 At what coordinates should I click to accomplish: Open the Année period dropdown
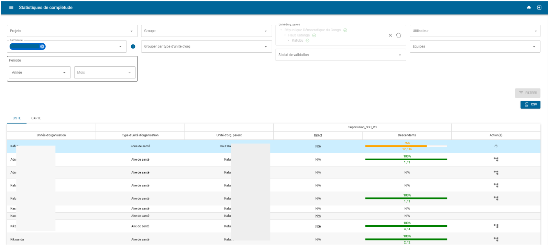pyautogui.click(x=40, y=73)
